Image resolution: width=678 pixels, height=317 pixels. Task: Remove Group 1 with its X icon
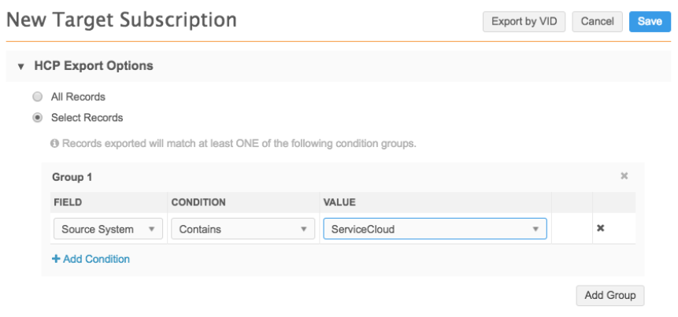624,176
